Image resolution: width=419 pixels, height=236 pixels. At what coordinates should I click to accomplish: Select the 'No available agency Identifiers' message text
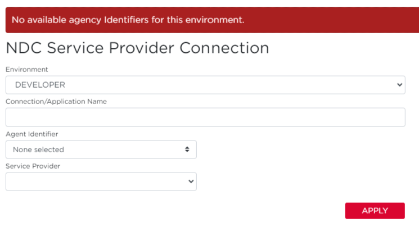[128, 20]
